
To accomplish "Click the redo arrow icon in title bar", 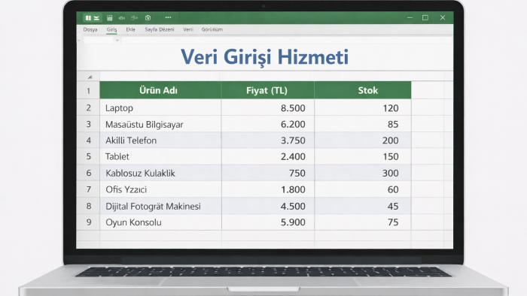I will point(135,18).
